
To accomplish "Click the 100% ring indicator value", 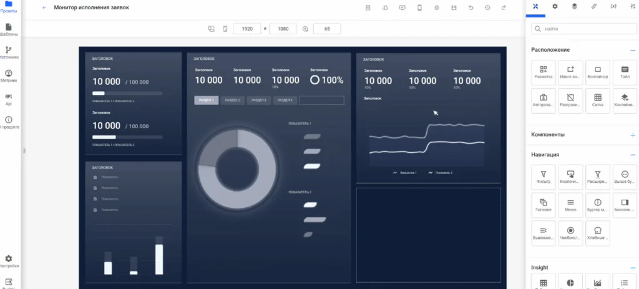I will pos(327,81).
